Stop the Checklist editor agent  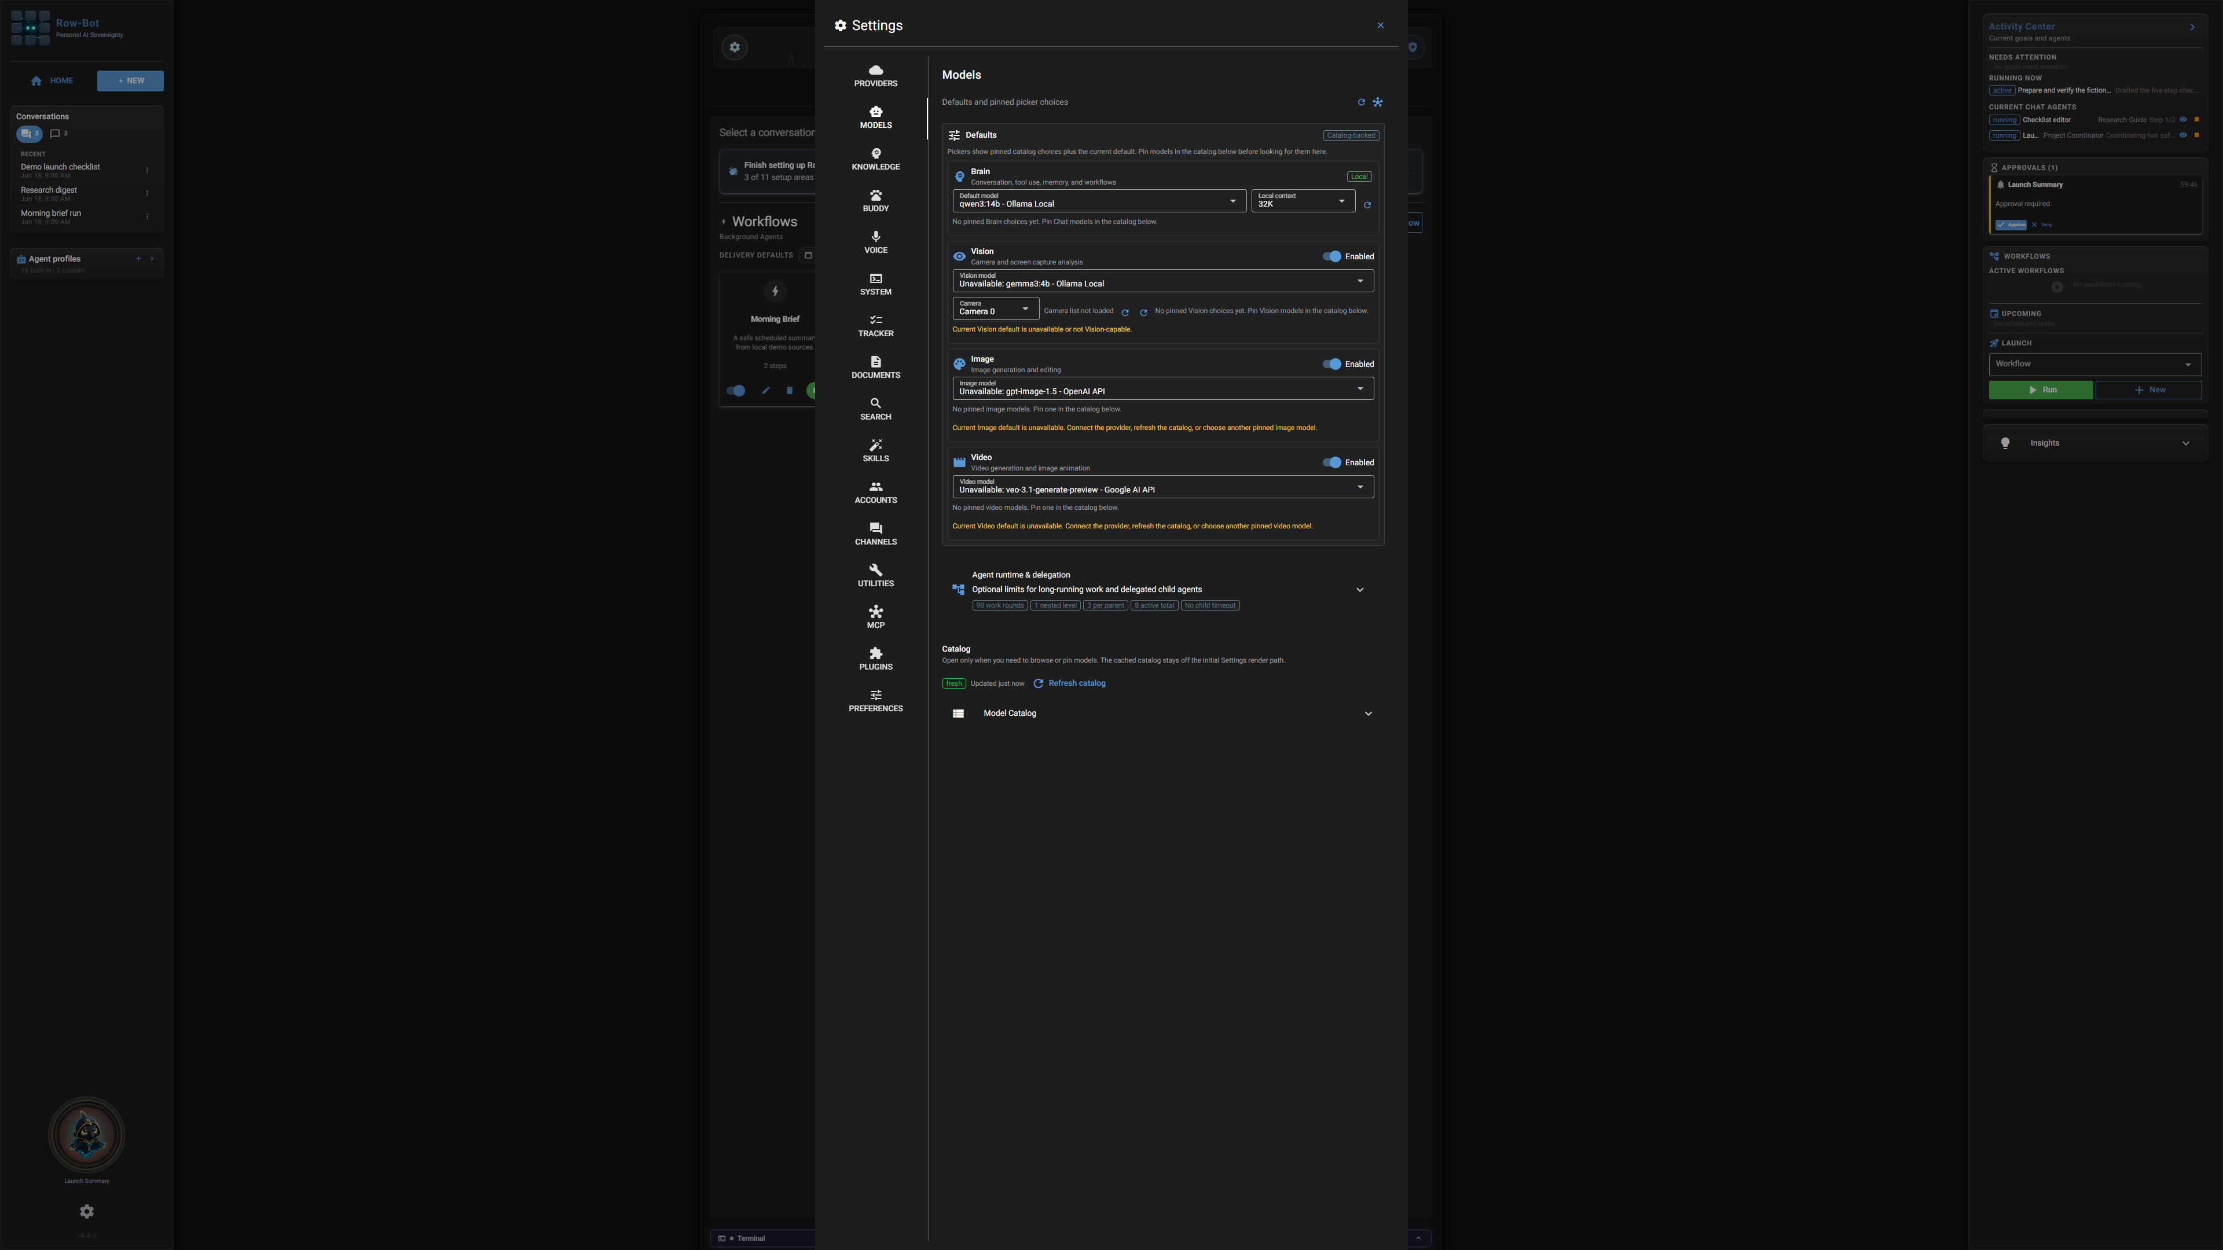point(2196,120)
